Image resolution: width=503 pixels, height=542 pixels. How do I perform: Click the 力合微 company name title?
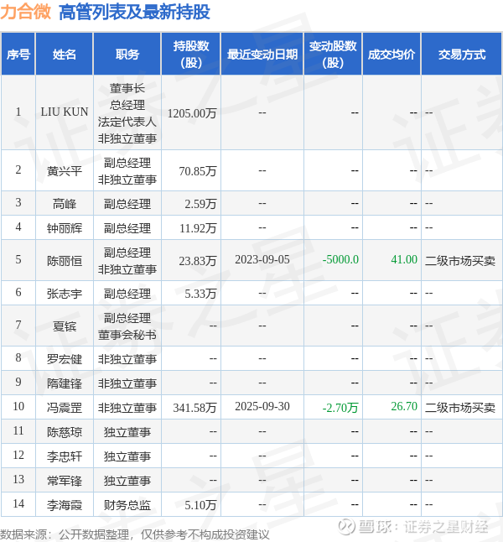[25, 12]
